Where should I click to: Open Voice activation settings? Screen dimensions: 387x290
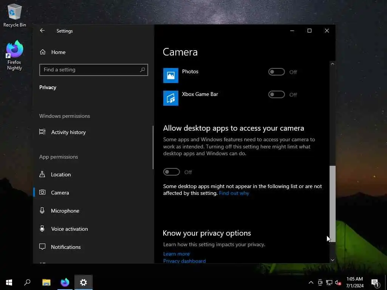click(70, 229)
